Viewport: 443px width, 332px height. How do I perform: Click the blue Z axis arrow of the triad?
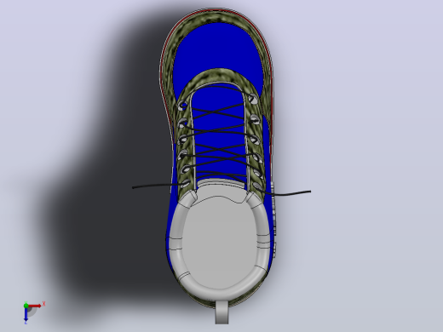[26, 315]
